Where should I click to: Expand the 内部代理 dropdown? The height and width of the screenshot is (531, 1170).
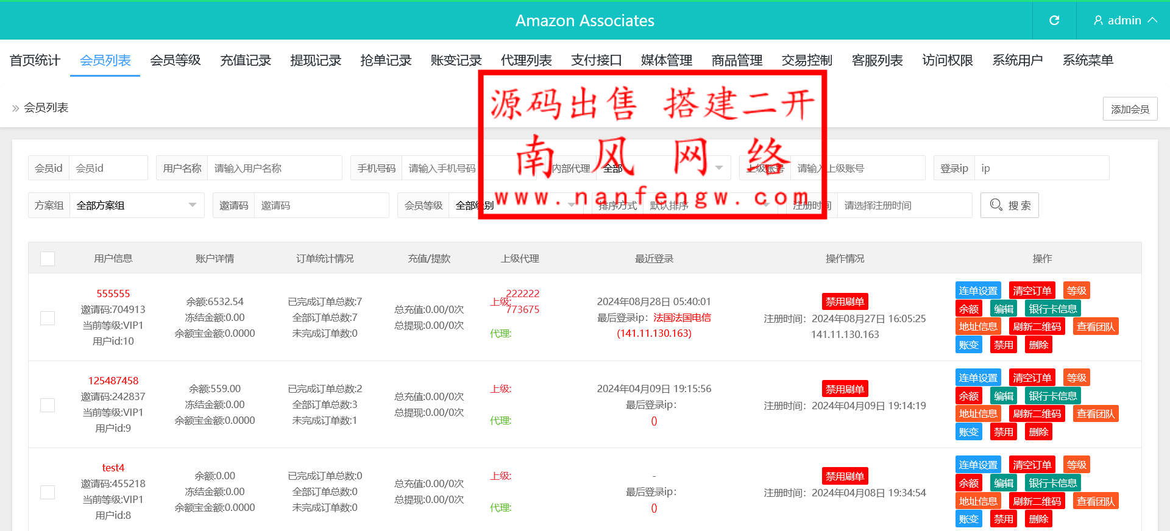pyautogui.click(x=719, y=168)
